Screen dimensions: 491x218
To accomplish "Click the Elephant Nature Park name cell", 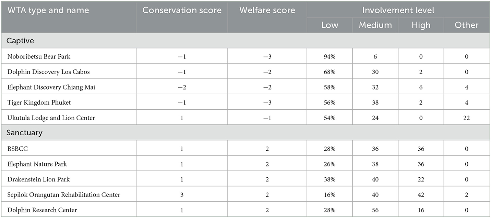I will (x=37, y=164).
